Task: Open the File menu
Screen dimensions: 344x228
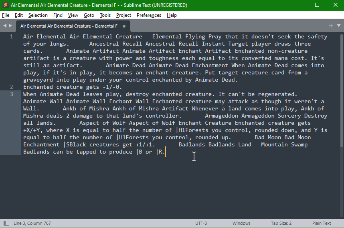Action: tap(6, 15)
